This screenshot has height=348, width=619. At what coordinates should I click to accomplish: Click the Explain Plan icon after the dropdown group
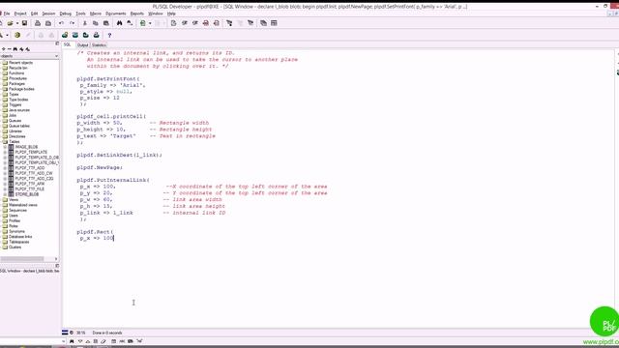coord(174,23)
